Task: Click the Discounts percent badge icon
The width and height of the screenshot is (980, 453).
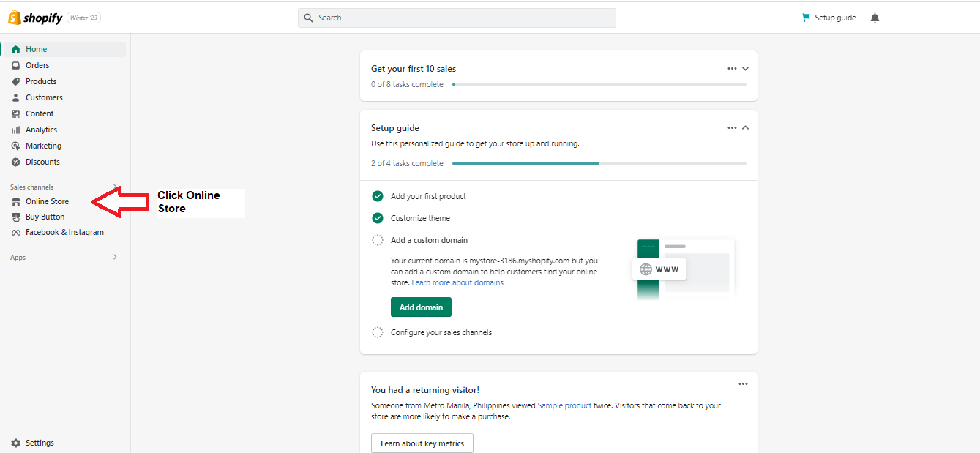Action: 15,162
